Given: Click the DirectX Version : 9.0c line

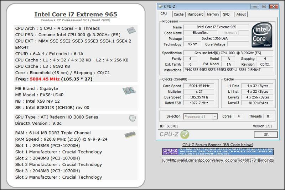Looking at the screenshot, I should [38, 123].
